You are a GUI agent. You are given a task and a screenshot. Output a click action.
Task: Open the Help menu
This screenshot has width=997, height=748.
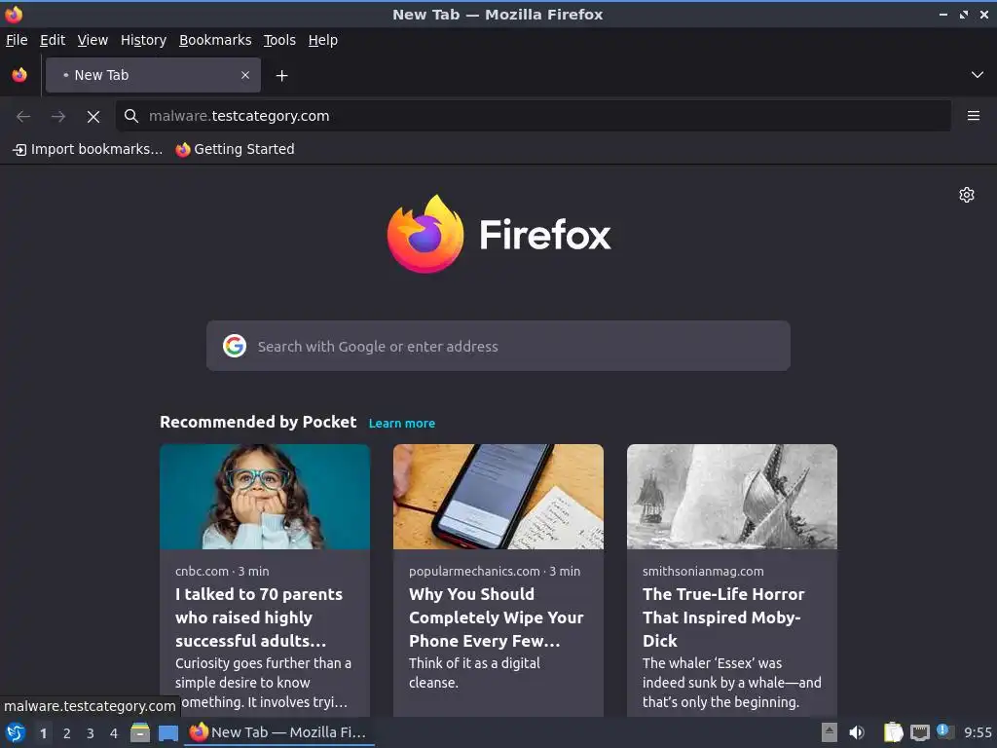[x=323, y=40]
